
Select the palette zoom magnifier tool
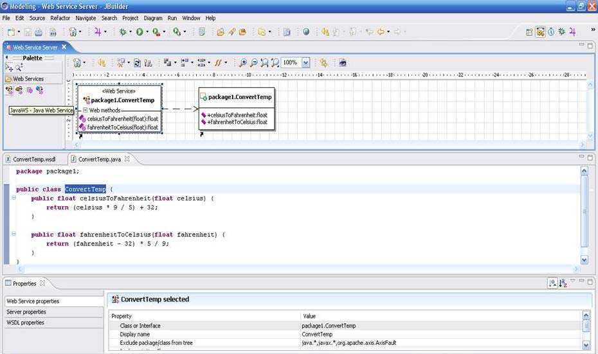click(x=19, y=68)
